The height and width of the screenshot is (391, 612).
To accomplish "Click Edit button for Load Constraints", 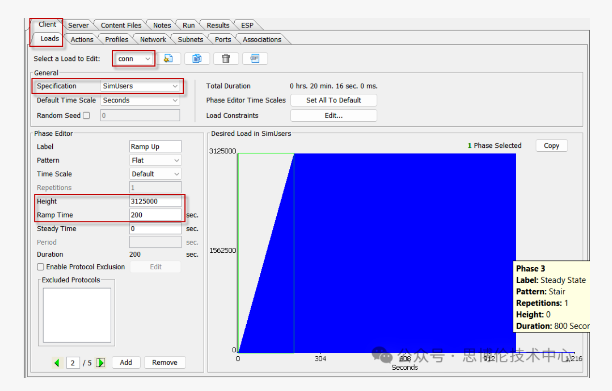I will (333, 116).
